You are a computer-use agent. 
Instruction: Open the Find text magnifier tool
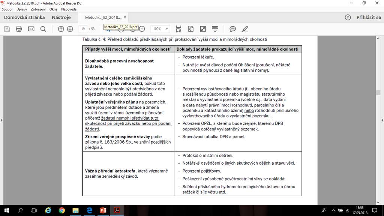43,29
